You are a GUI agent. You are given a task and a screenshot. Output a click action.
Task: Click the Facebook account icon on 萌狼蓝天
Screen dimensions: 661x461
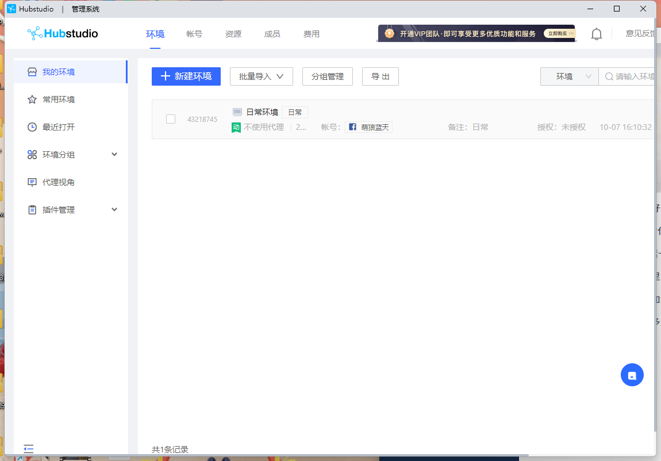[x=352, y=127]
